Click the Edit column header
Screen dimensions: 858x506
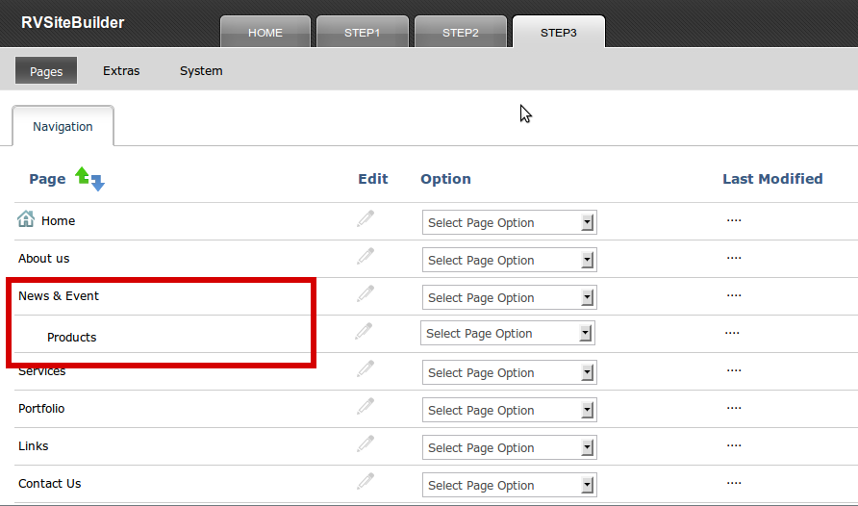[373, 179]
